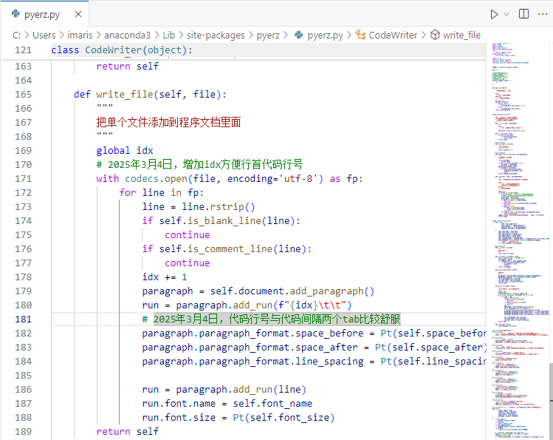Screen dimensions: 553x440
Task: Open the Users breadcrumb segment
Action: [44, 35]
